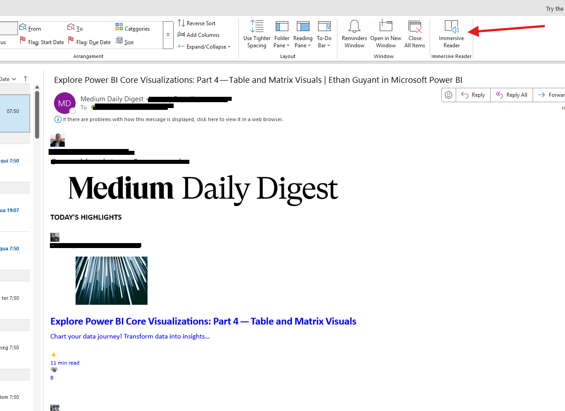Open the Expand/Collapse menu
This screenshot has width=565, height=411.
[205, 46]
